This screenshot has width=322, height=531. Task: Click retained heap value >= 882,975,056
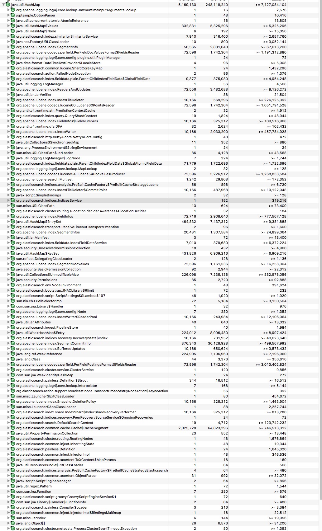(x=273, y=275)
